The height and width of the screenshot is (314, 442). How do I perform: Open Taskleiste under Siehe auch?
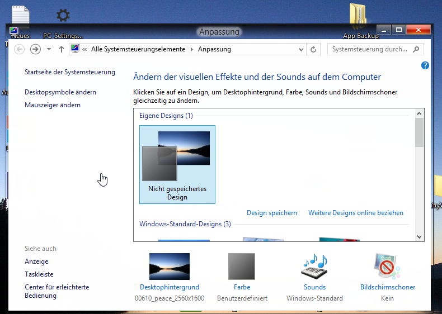39,274
